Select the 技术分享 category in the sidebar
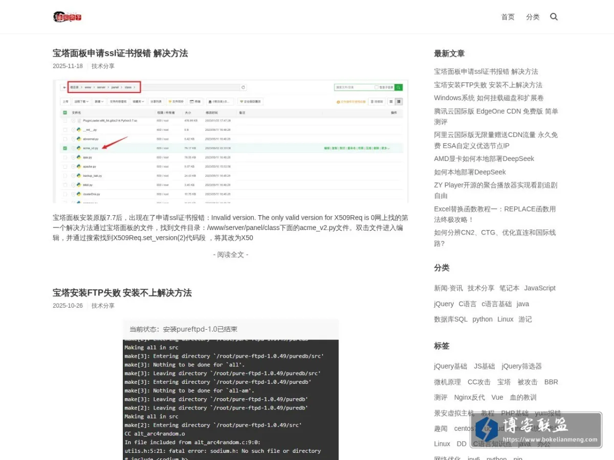This screenshot has height=460, width=614. point(481,288)
